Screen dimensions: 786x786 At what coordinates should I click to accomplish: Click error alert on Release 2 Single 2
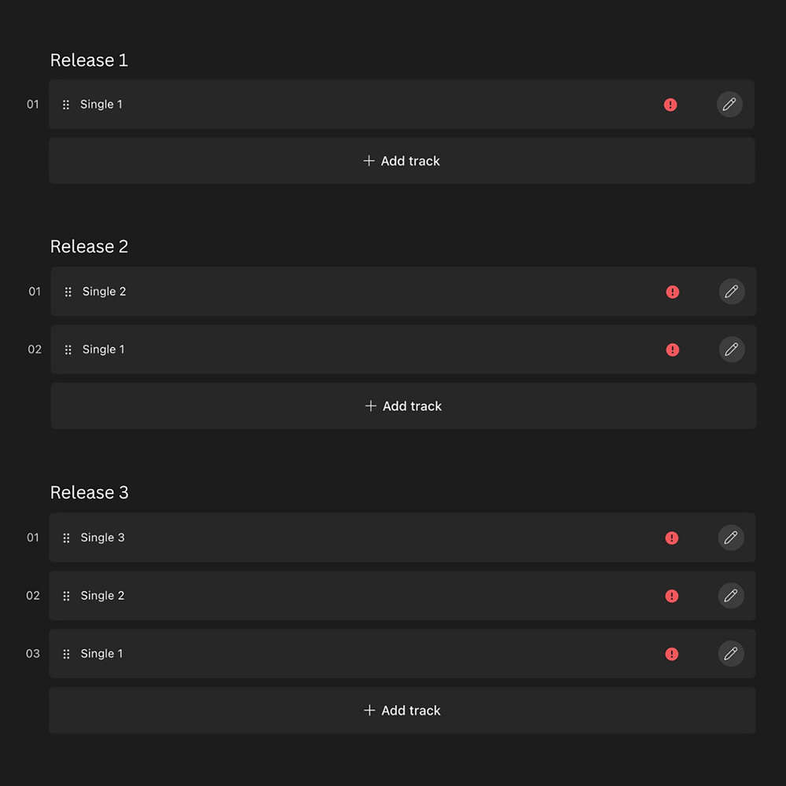pos(673,292)
